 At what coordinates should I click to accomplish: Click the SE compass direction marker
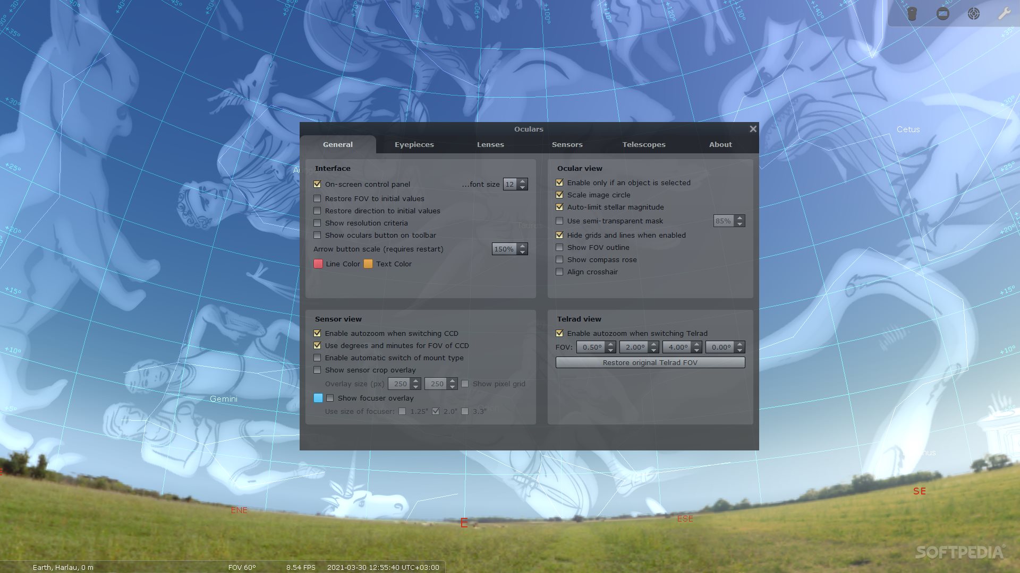click(920, 491)
